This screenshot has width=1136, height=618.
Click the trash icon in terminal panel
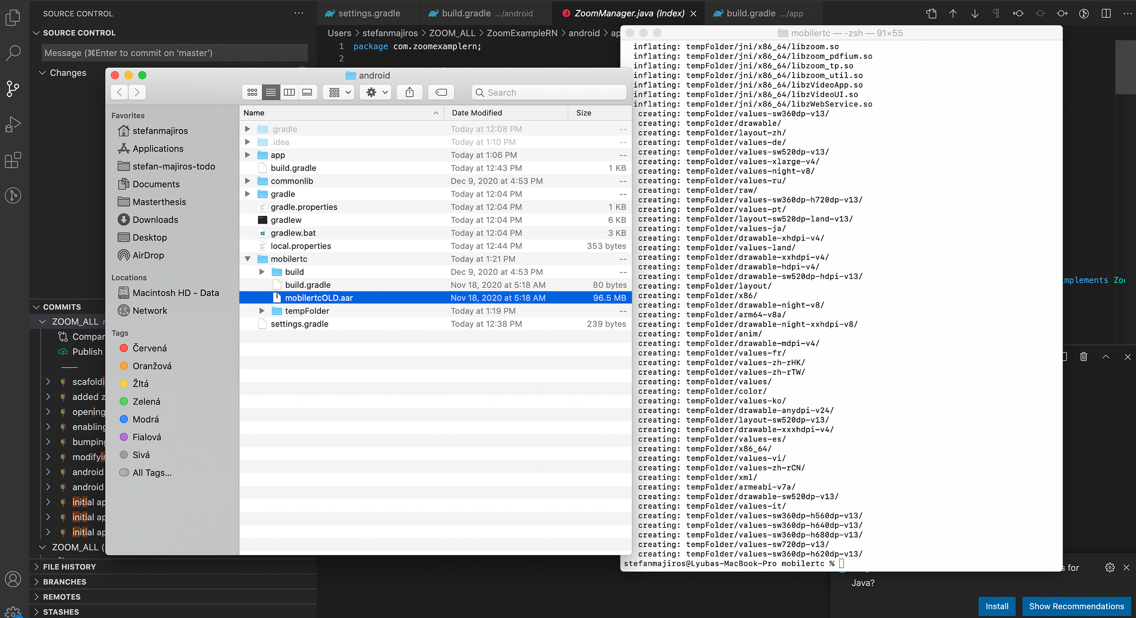coord(1083,357)
